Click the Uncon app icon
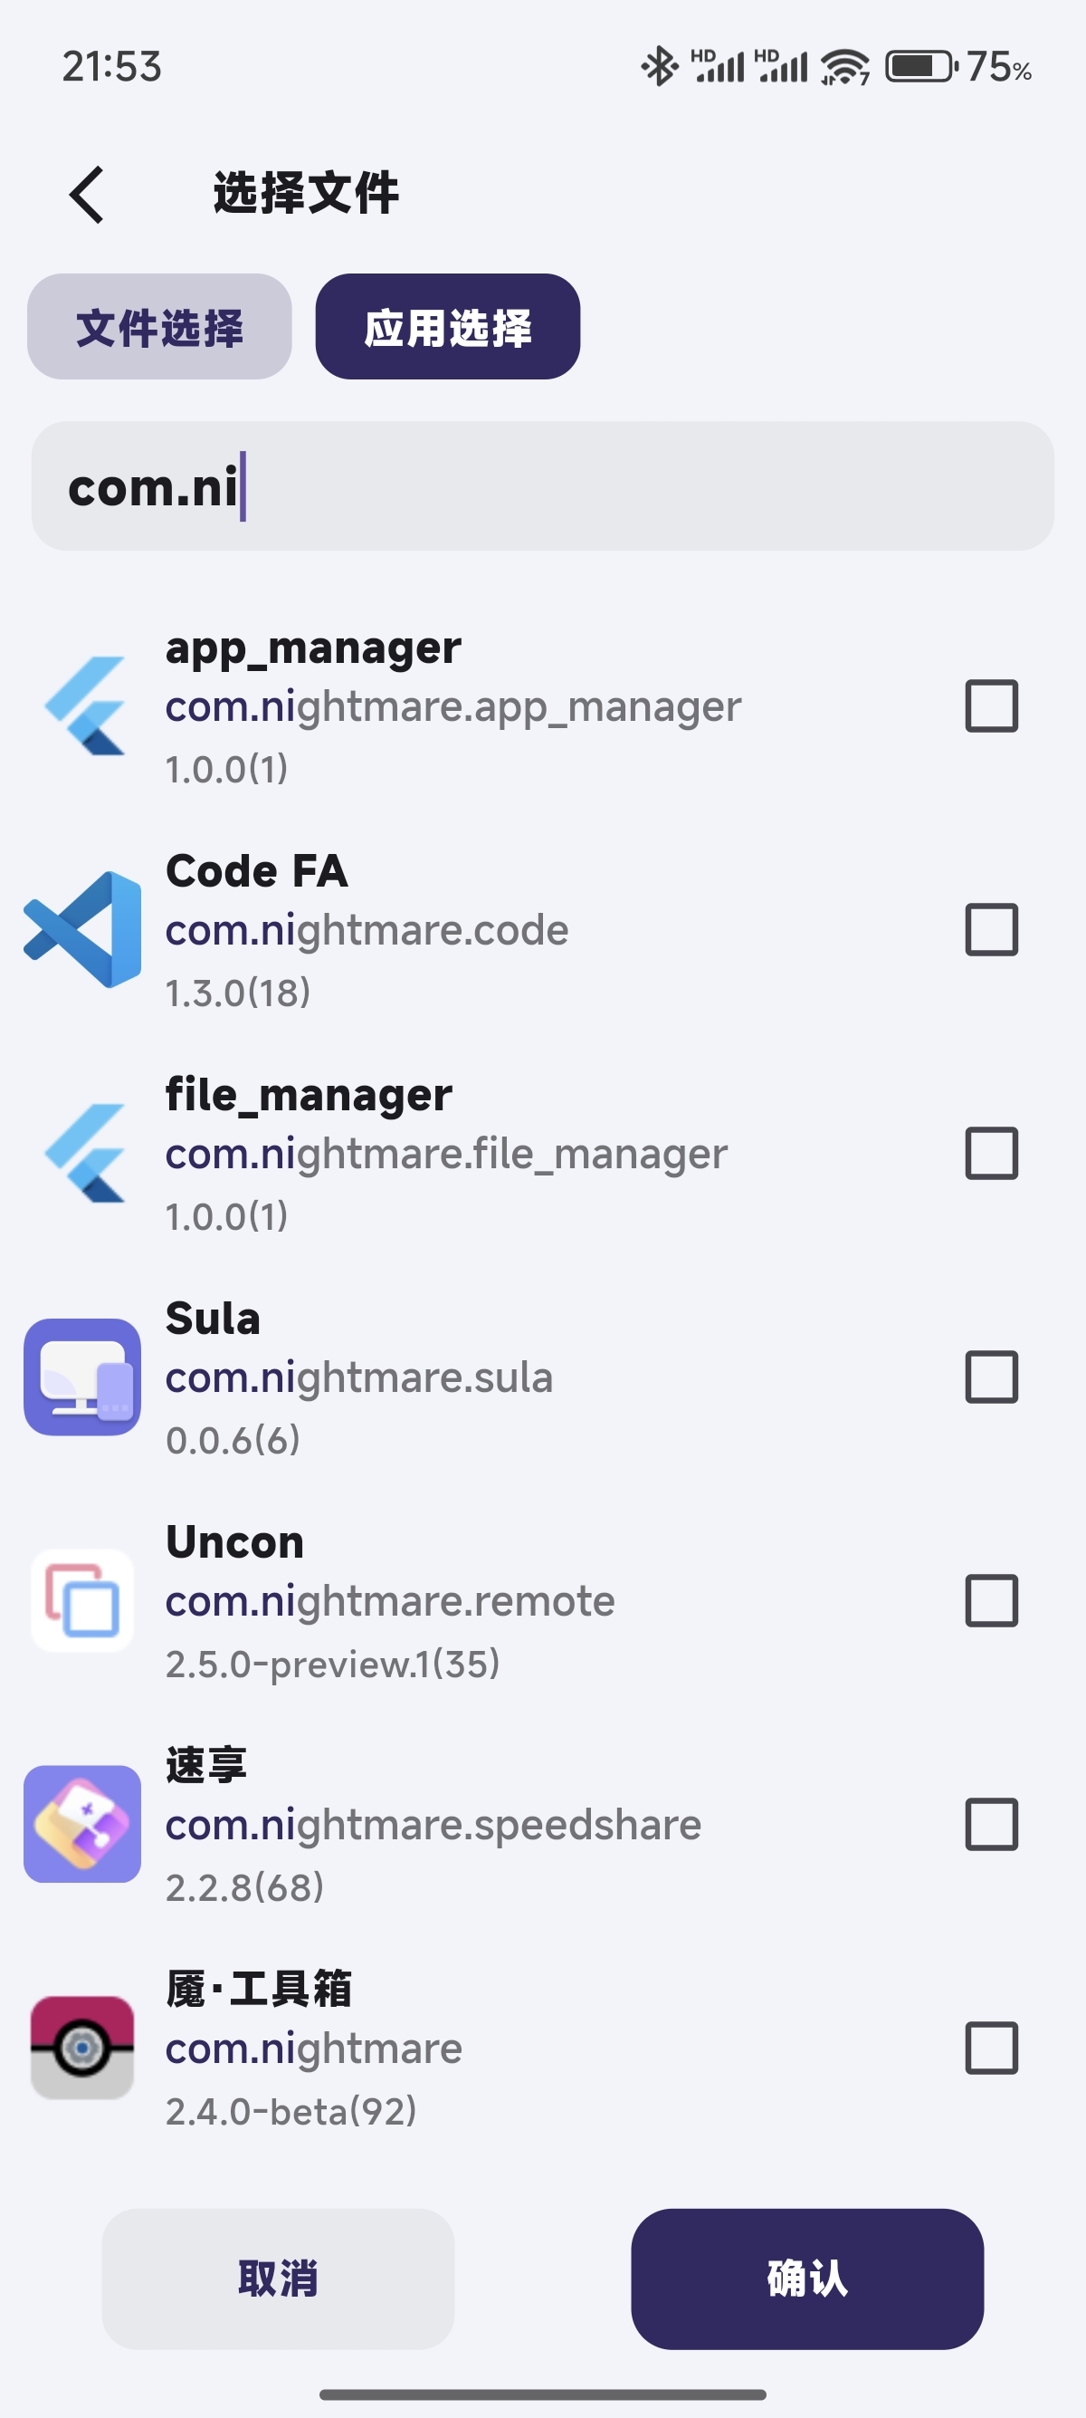Viewport: 1086px width, 2418px height. [82, 1600]
